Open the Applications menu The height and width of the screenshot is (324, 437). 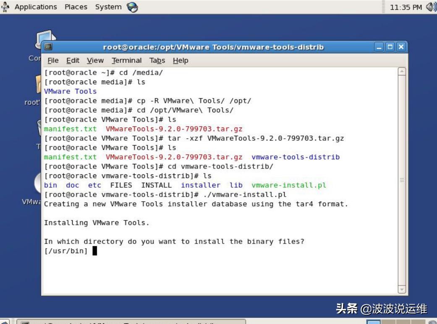point(36,7)
